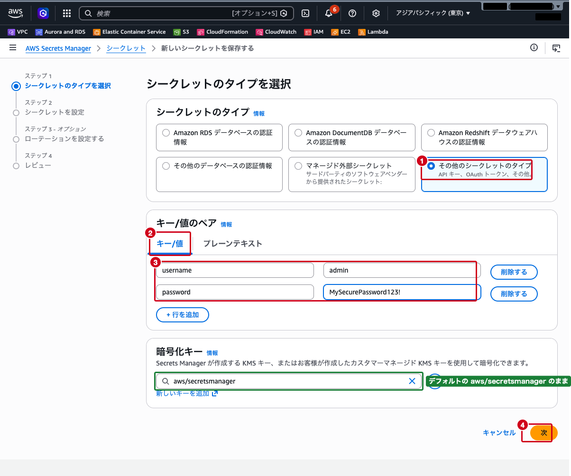Click the MySecurePassword123! value field
This screenshot has width=571, height=476.
[402, 292]
